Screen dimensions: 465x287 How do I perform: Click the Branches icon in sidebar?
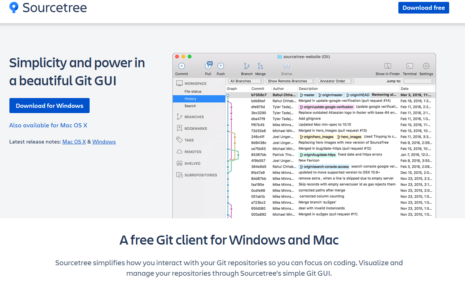[180, 117]
